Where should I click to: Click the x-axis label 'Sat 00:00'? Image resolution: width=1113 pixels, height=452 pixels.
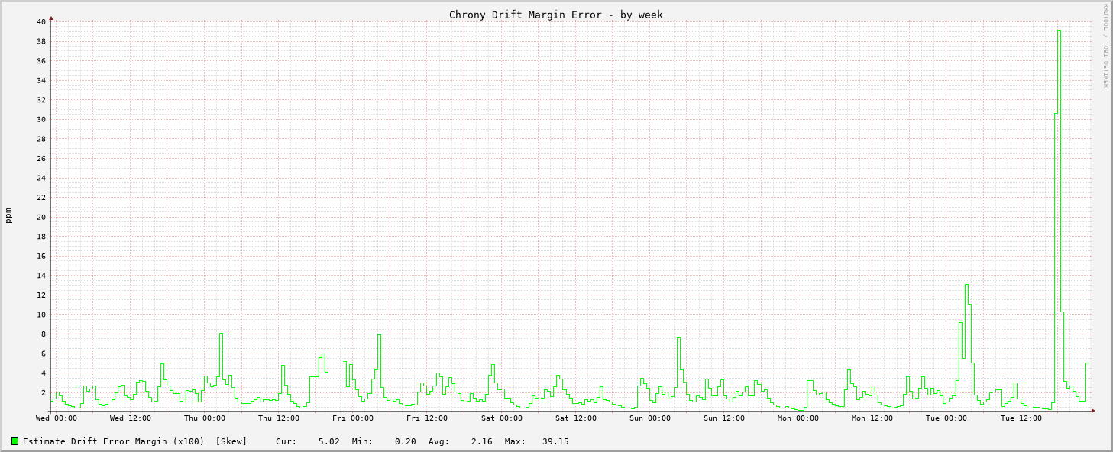pos(501,418)
